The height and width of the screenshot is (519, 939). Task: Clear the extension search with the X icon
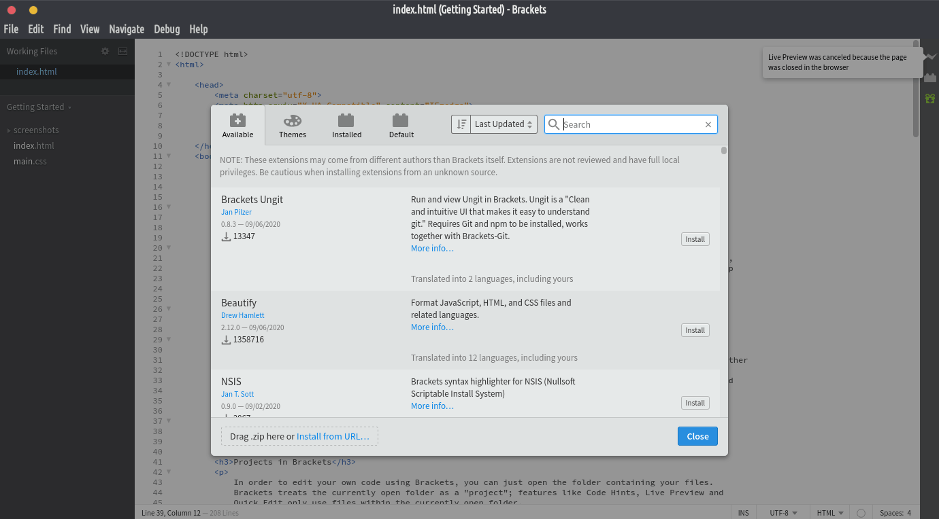coord(708,124)
